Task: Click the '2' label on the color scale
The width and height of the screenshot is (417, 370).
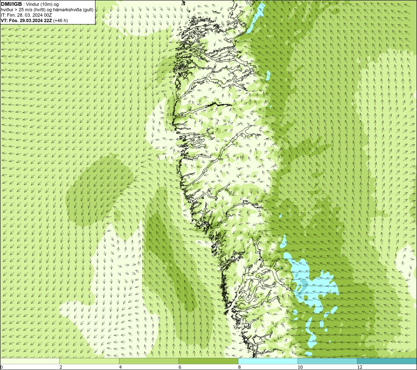Action: [61, 367]
